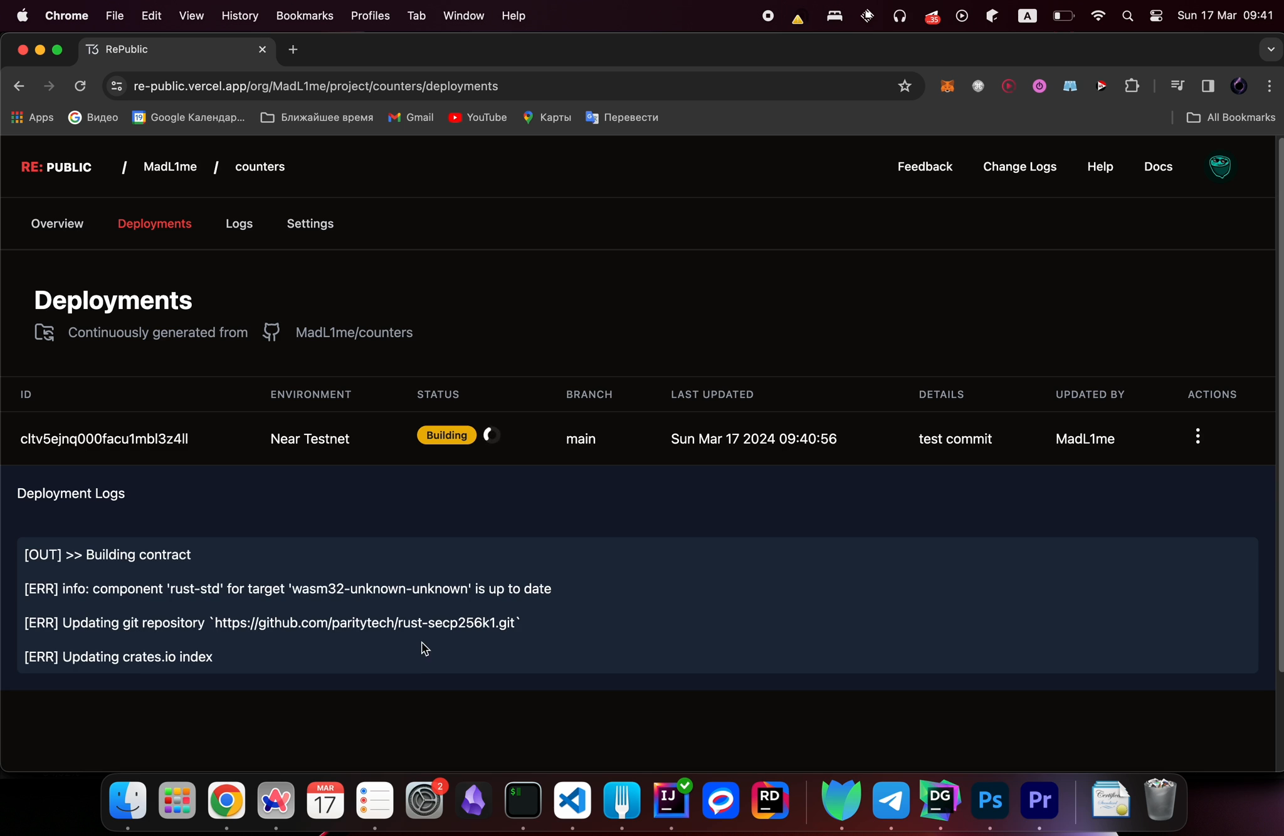Image resolution: width=1284 pixels, height=836 pixels.
Task: Click the MetaMask fox extension icon
Action: click(x=947, y=86)
